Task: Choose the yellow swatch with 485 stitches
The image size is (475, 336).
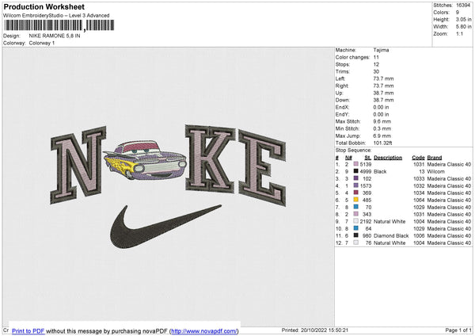Action: (356, 200)
